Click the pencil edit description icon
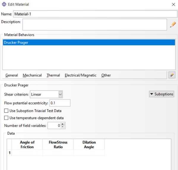Image resolution: width=178 pixels, height=170 pixels. pos(173,25)
